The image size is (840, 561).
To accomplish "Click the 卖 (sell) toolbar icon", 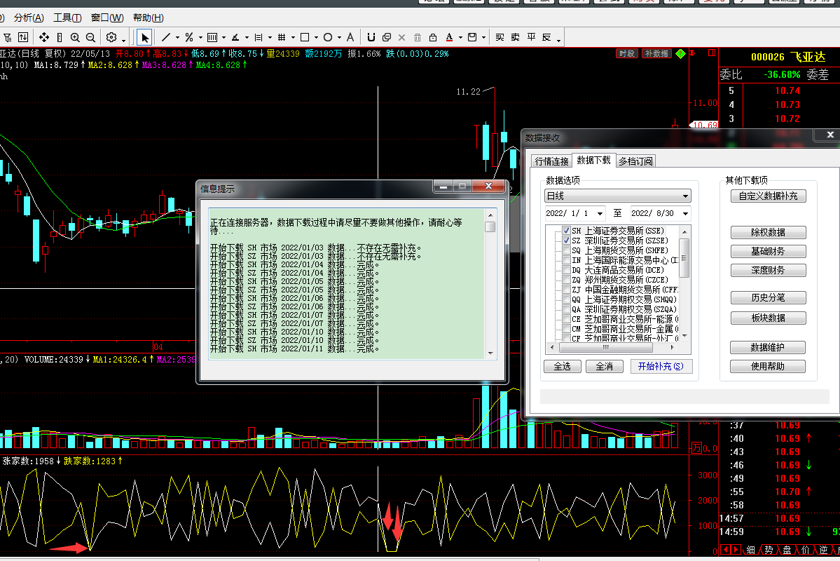I will click(516, 38).
